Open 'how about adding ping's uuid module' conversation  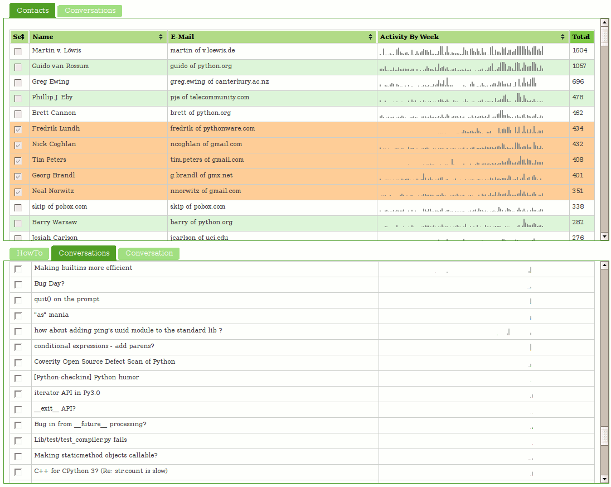click(x=128, y=330)
